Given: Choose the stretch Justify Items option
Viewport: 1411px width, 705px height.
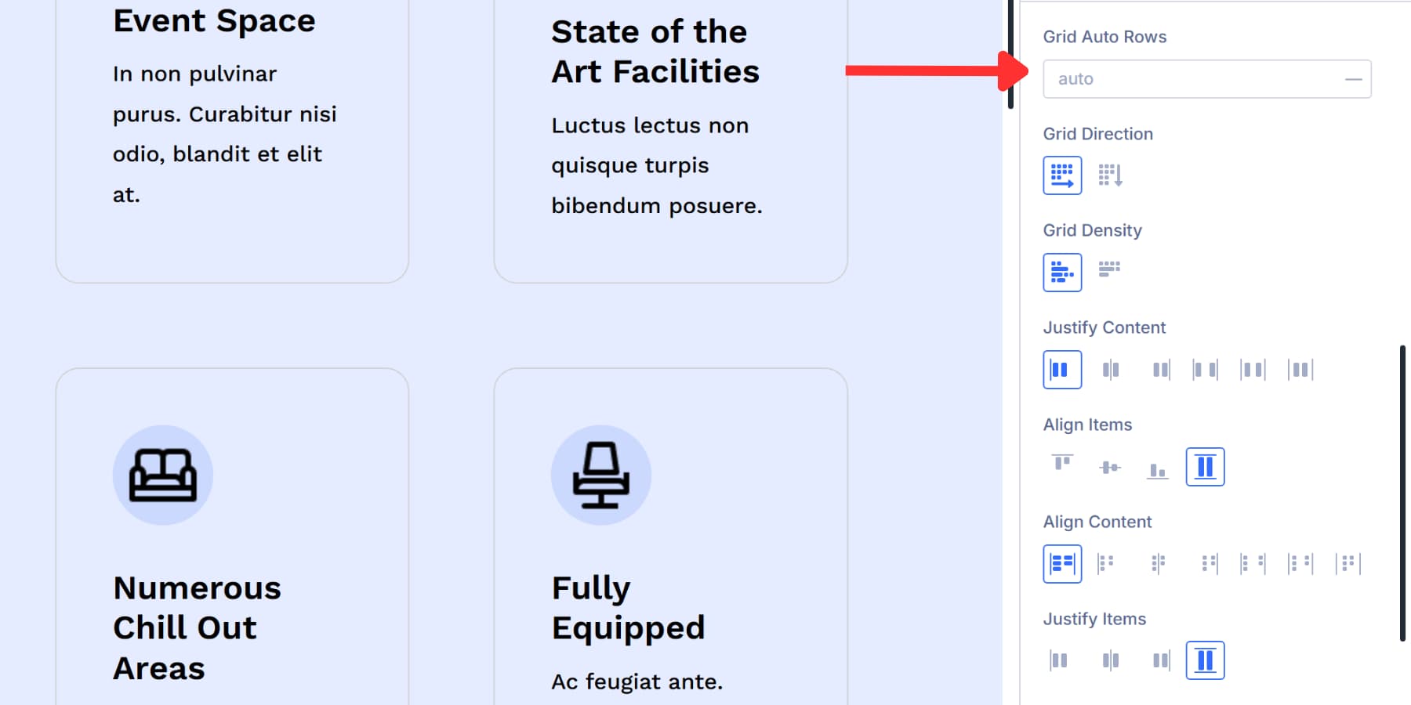Looking at the screenshot, I should click(1205, 660).
